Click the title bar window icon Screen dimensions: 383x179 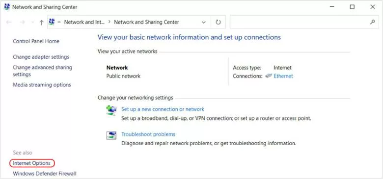[7, 7]
